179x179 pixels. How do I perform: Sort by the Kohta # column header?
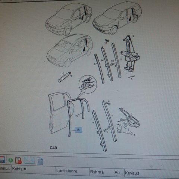(x=34, y=169)
